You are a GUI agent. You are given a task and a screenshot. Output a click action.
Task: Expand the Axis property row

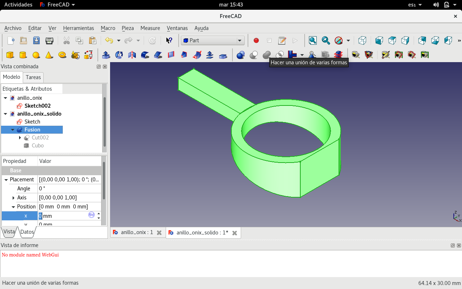[x=13, y=198]
